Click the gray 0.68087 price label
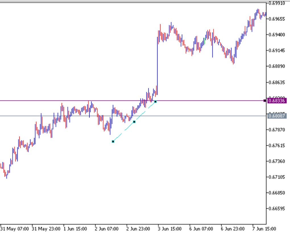 pyautogui.click(x=277, y=116)
